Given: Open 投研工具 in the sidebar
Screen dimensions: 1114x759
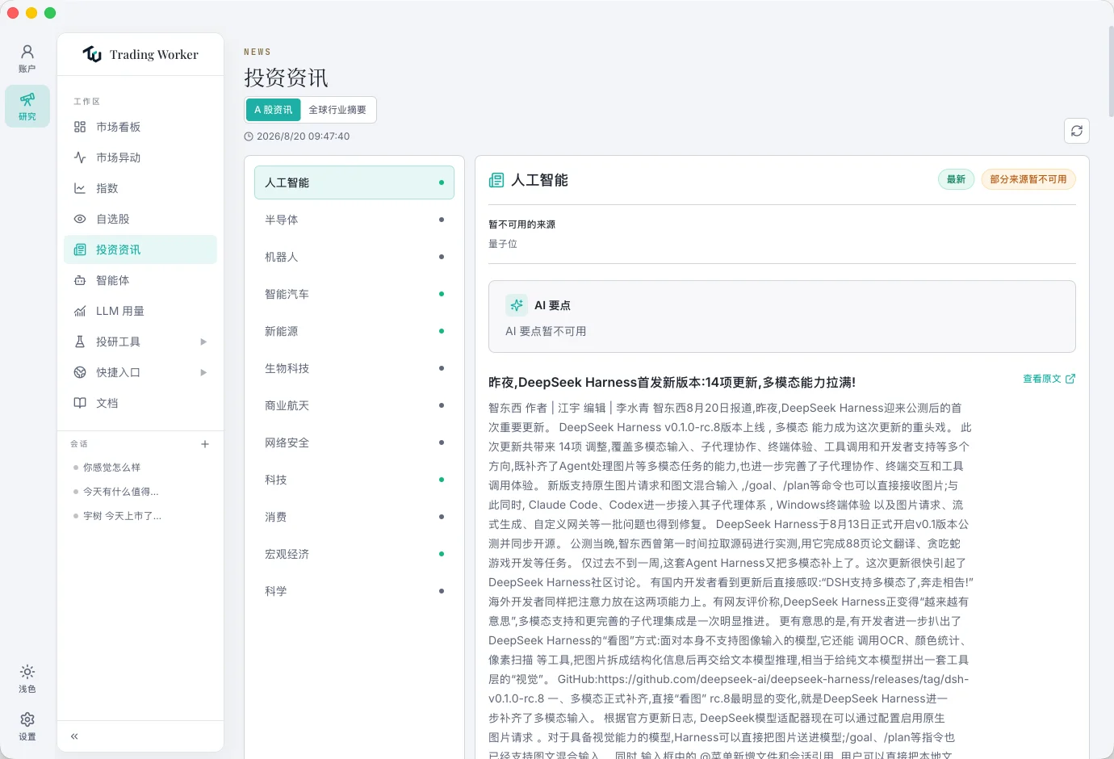Looking at the screenshot, I should (140, 342).
